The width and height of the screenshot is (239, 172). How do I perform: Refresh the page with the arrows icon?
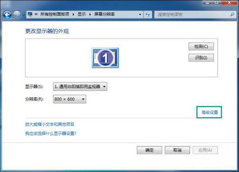point(148,15)
